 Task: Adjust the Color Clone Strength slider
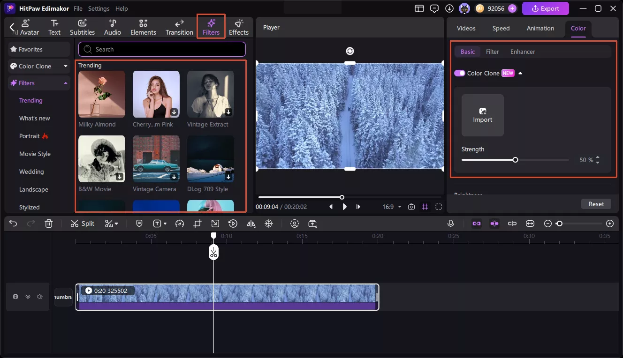(515, 160)
